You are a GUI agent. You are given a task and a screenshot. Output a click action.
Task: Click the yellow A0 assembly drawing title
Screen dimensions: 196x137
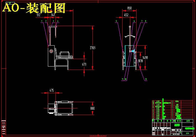pyautogui.click(x=34, y=8)
